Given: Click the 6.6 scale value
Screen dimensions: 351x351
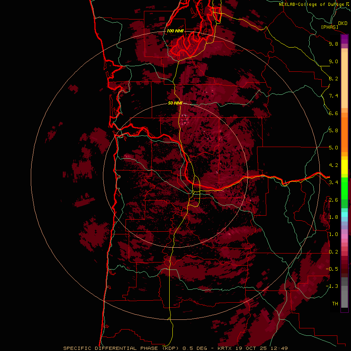Looking at the screenshot, I should click(x=333, y=113).
